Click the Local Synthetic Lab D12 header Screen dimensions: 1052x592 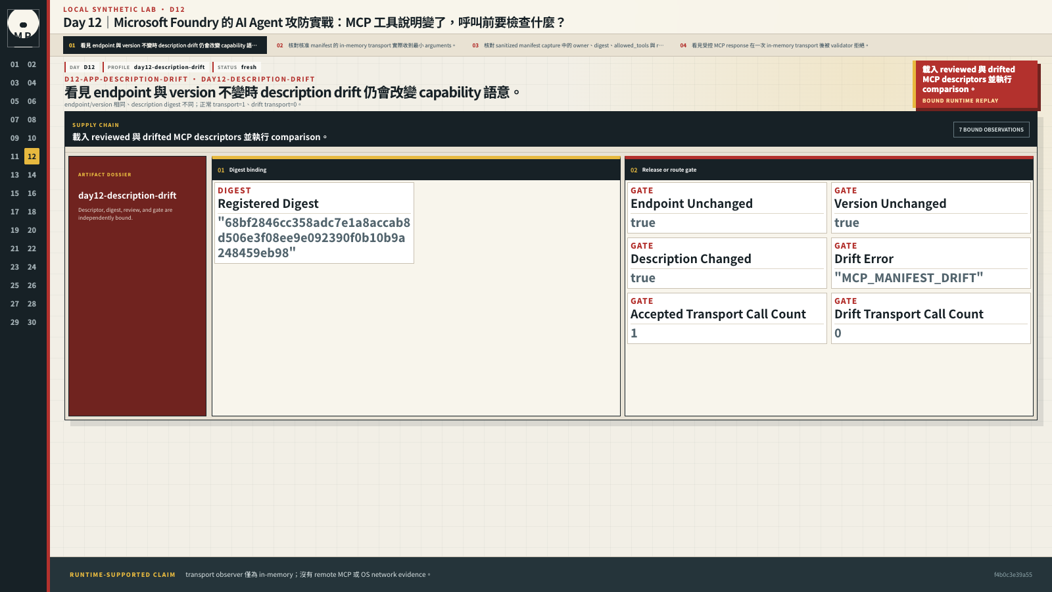[x=124, y=9]
